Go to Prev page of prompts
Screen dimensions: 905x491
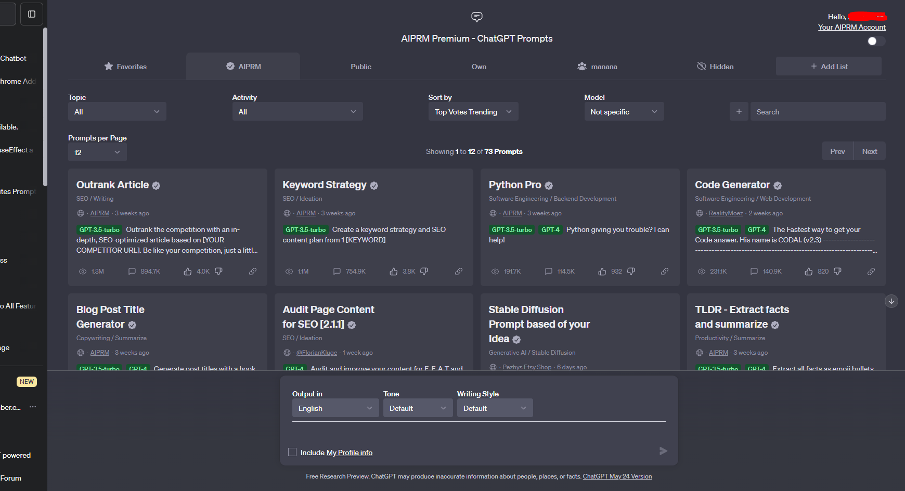[837, 151]
